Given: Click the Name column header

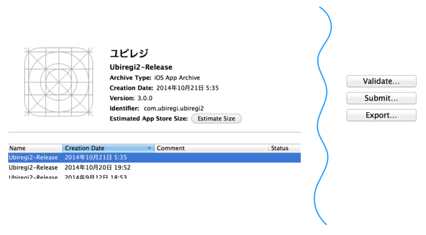Looking at the screenshot, I should pos(35,148).
